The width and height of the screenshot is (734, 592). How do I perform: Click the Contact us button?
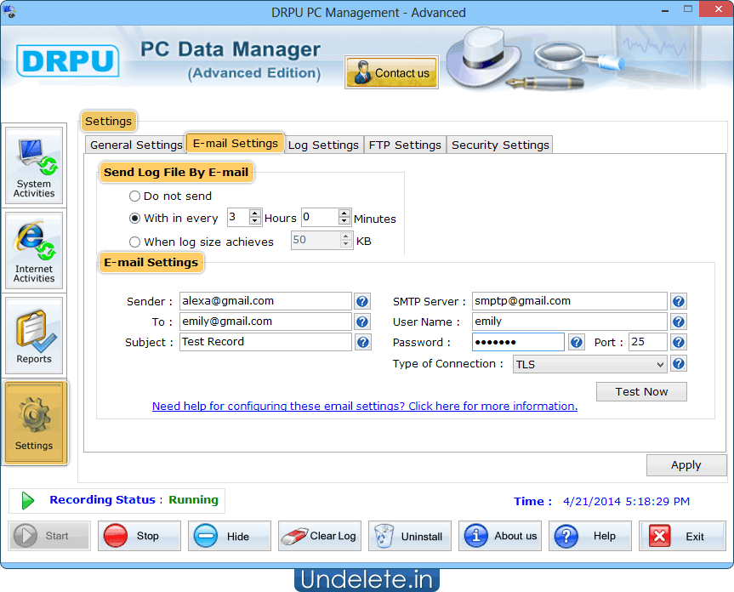(392, 72)
